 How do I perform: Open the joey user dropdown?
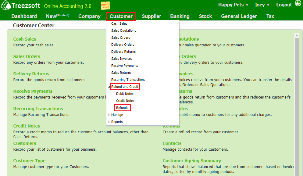coord(262,5)
